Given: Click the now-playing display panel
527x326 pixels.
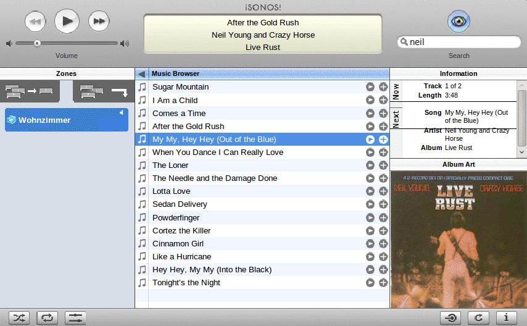Looking at the screenshot, I should click(263, 34).
